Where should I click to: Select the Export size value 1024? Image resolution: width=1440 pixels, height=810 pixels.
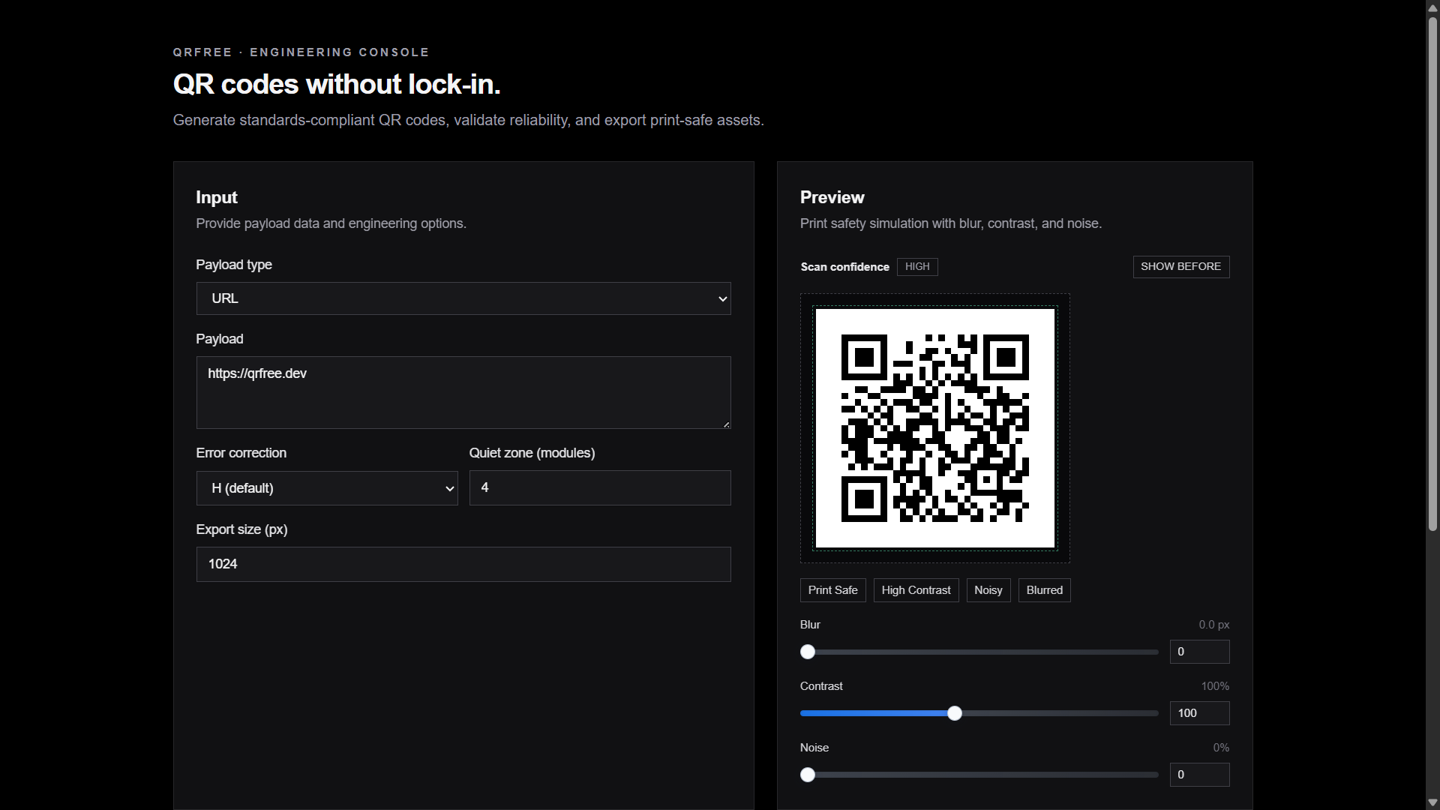pyautogui.click(x=463, y=563)
